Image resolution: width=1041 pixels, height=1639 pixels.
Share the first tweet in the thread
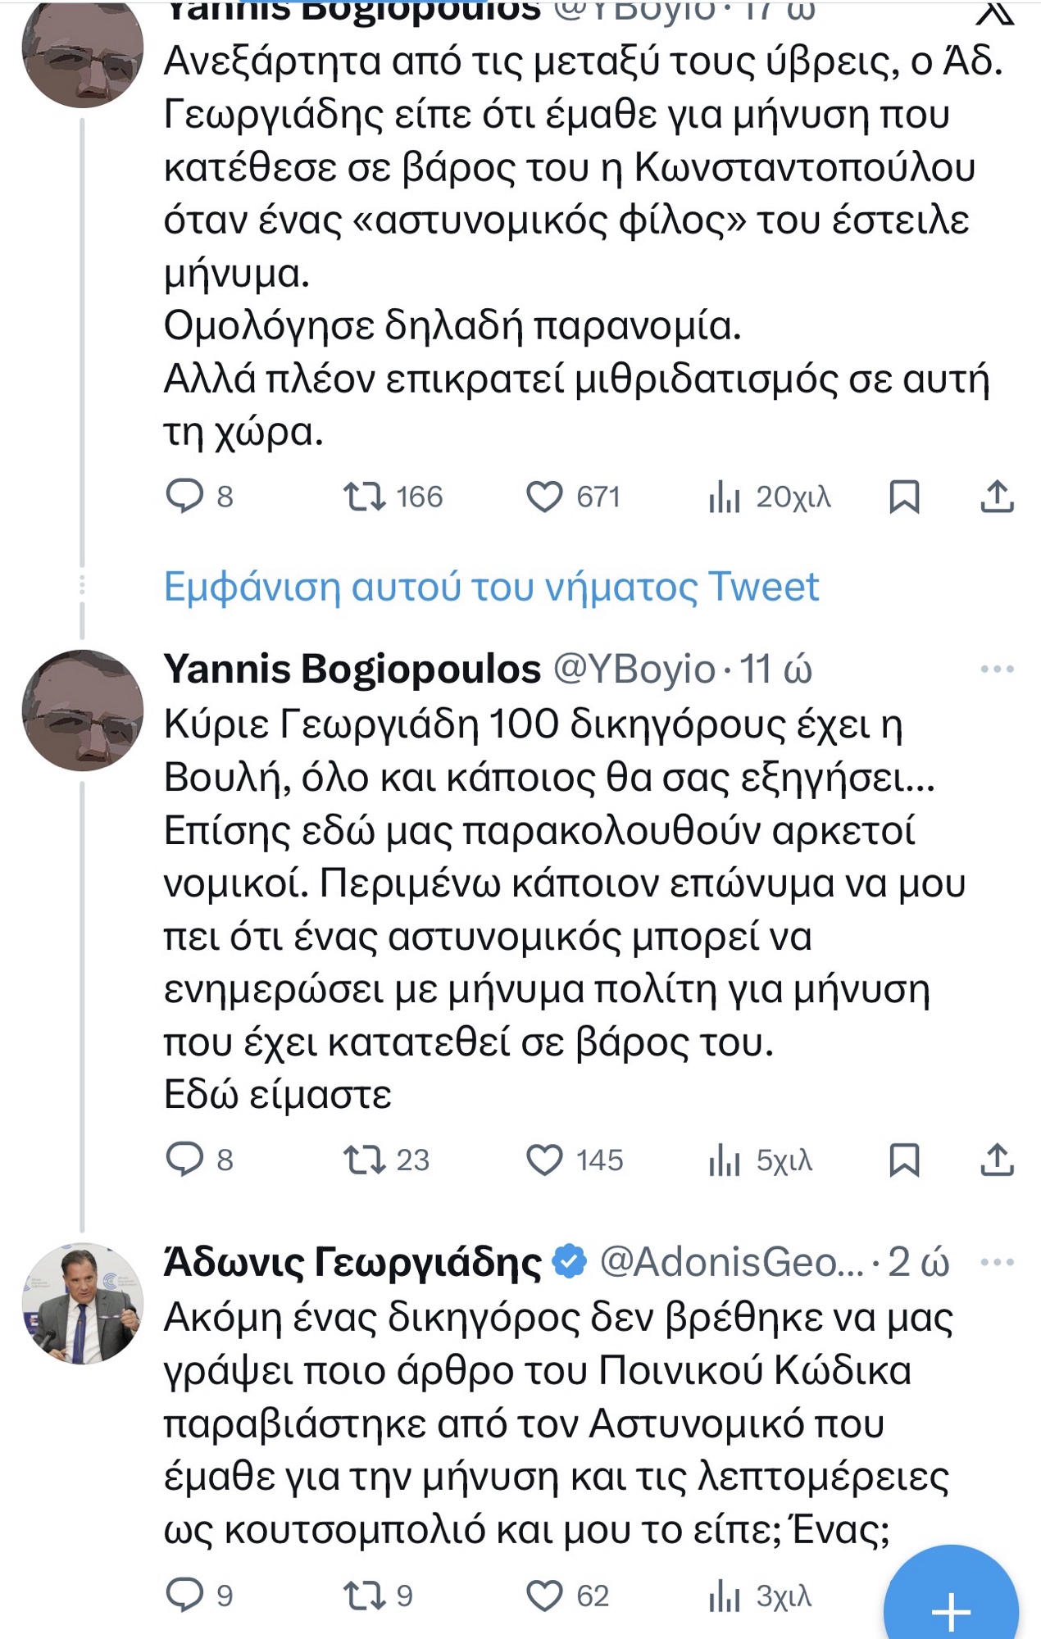(997, 497)
